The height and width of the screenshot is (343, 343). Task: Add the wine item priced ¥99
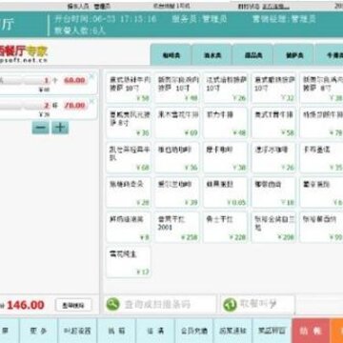coord(322,228)
